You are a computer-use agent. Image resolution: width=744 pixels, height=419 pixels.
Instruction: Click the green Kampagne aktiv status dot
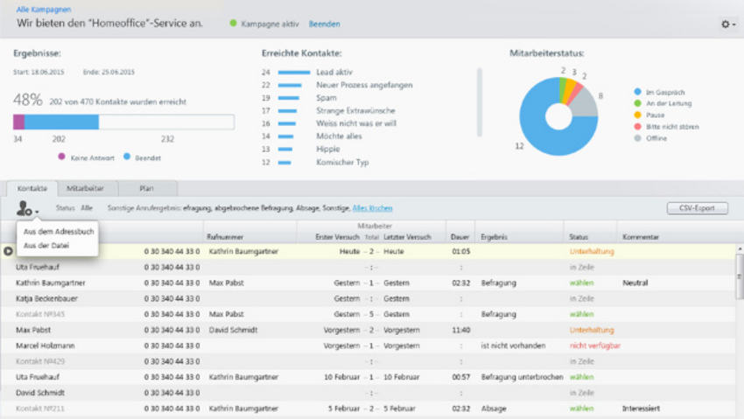pos(233,24)
